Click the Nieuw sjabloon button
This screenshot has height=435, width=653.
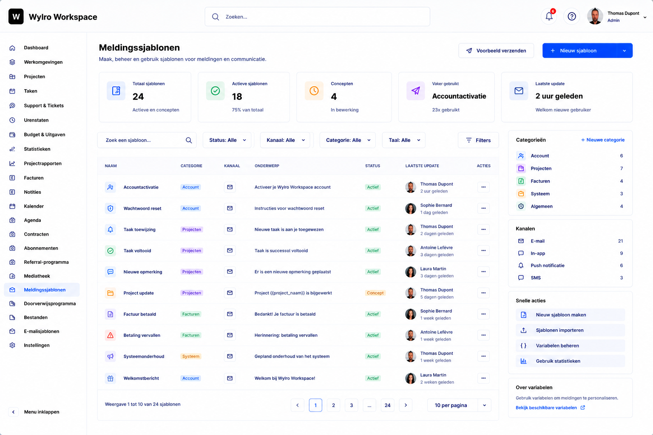(x=579, y=51)
